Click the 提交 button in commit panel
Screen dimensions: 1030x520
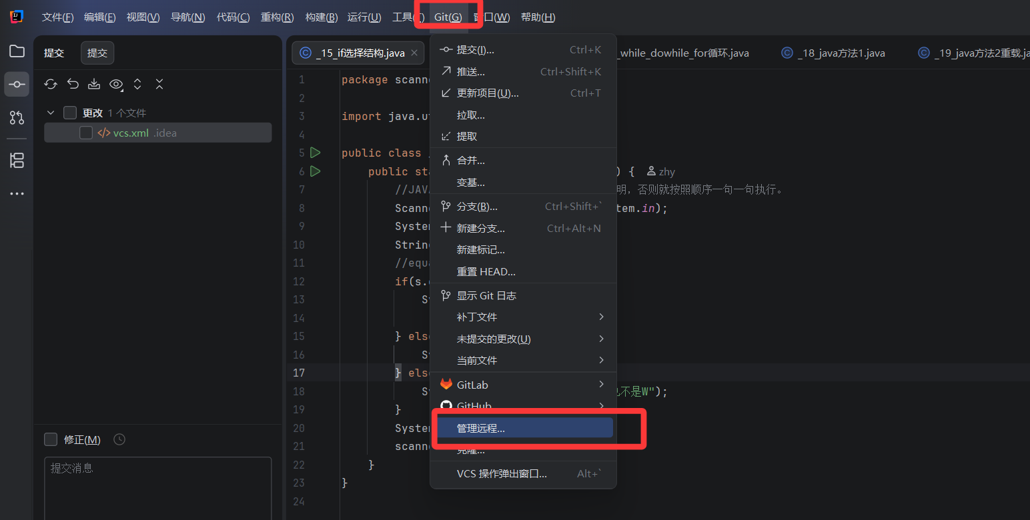[97, 53]
